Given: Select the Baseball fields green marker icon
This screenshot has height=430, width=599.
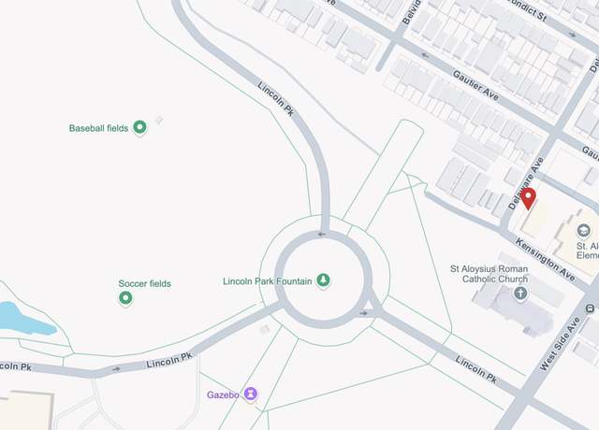Looking at the screenshot, I should pos(139,127).
